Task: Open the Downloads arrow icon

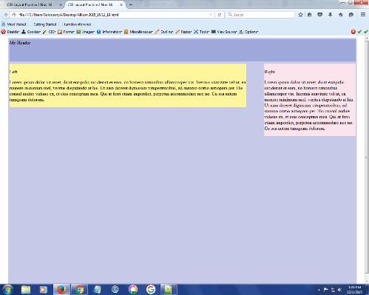Action: (331, 15)
